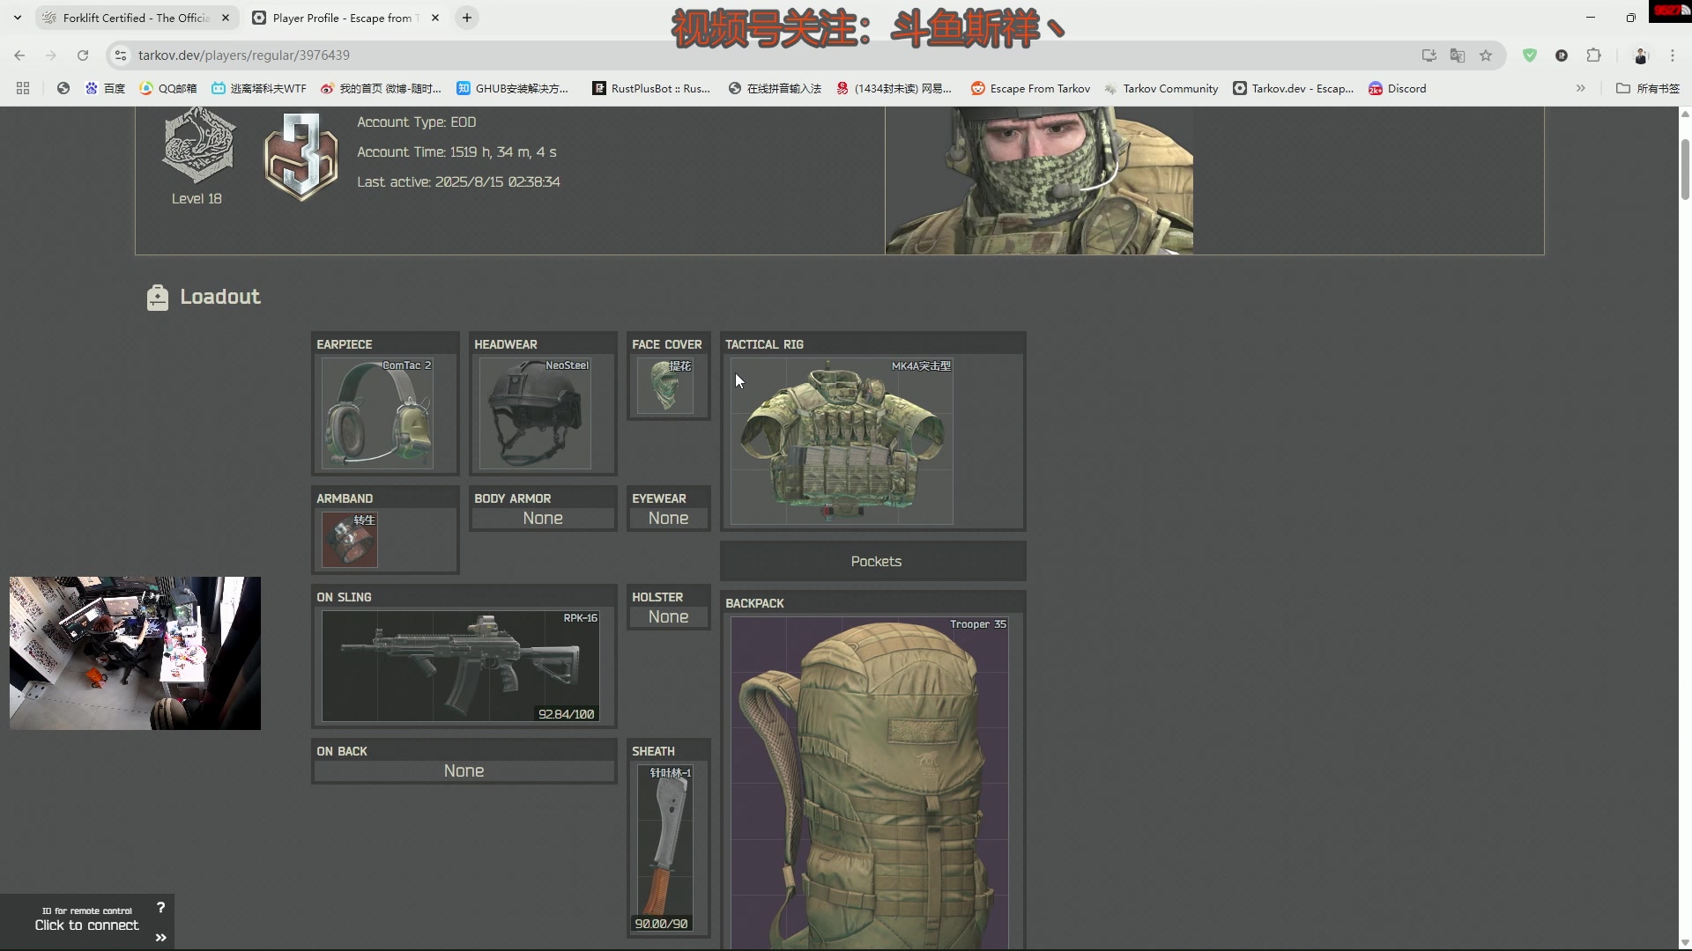The image size is (1692, 951).
Task: Click the address bar URL field
Action: (x=244, y=55)
